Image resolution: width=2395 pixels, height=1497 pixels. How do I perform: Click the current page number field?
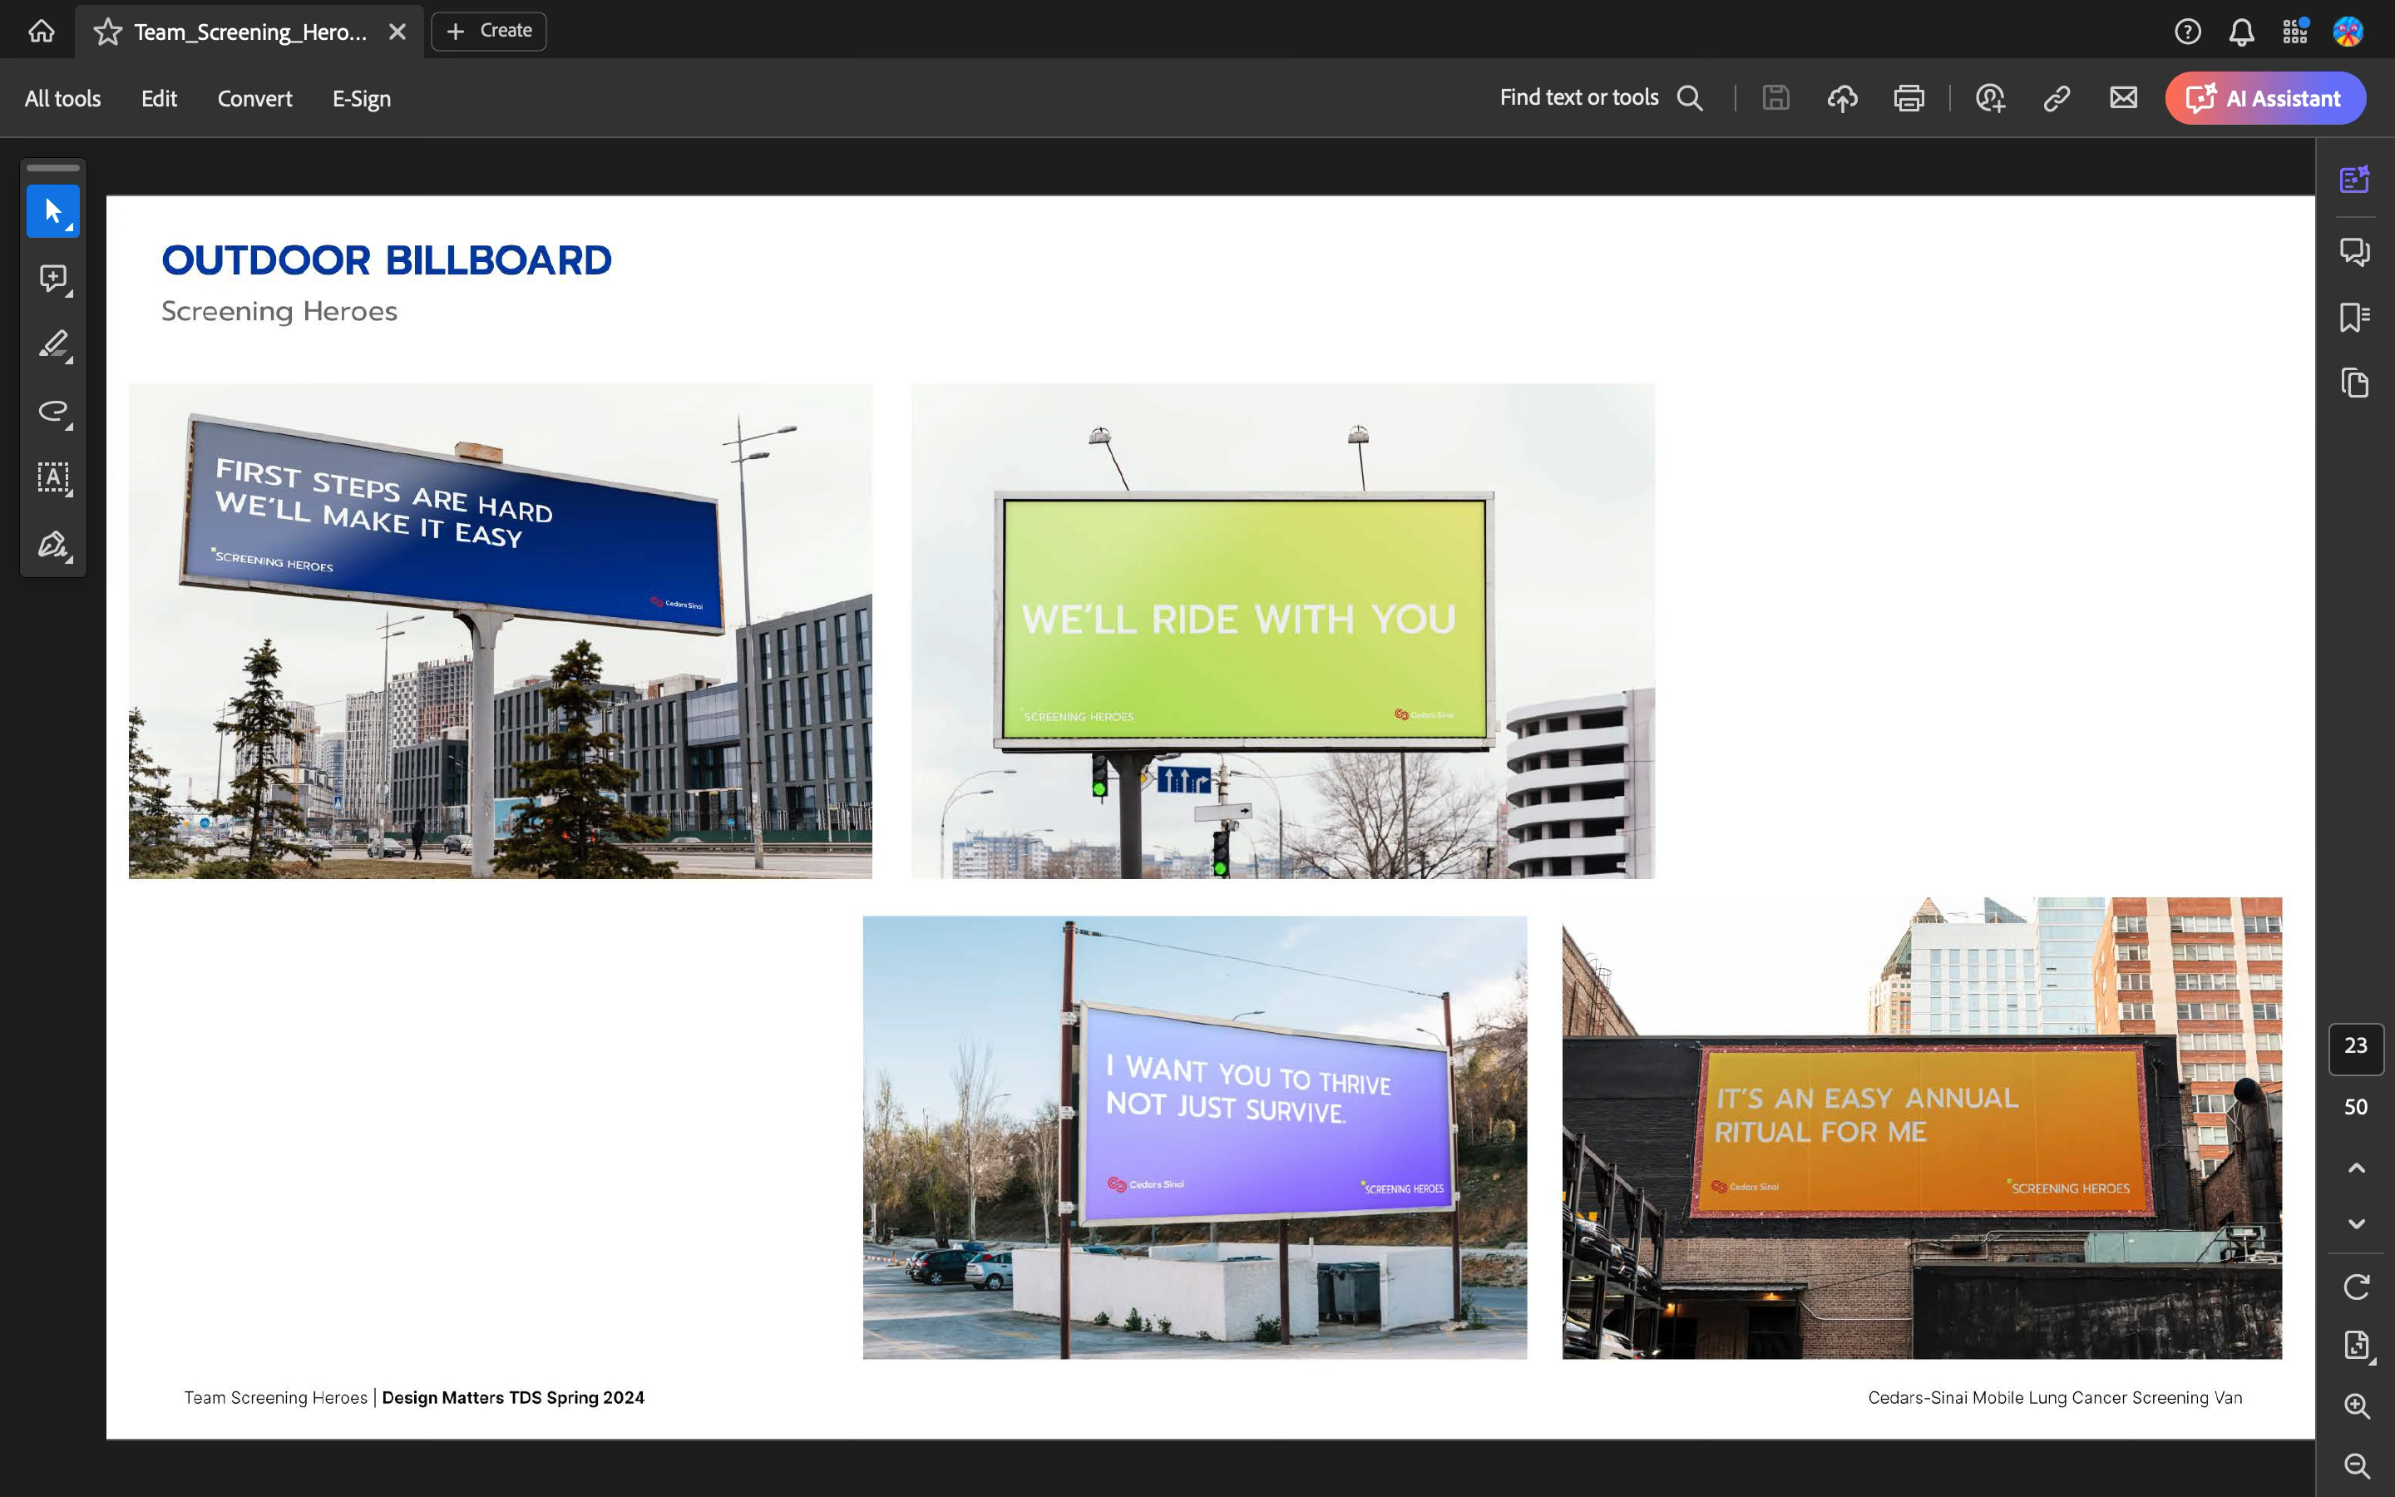click(x=2355, y=1046)
